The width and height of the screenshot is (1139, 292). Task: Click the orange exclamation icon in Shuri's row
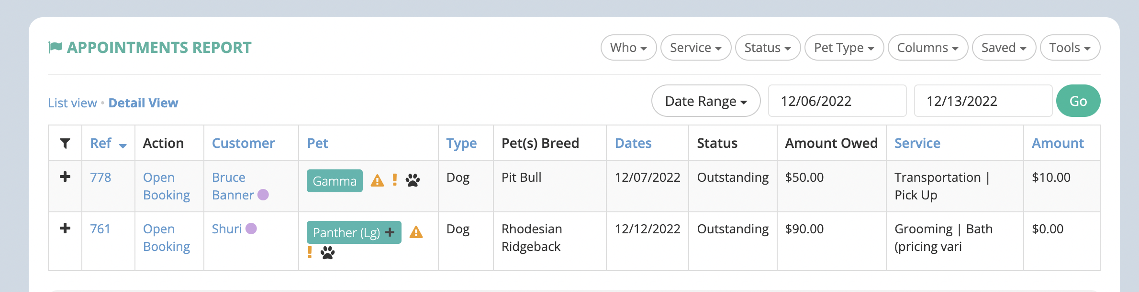pos(310,252)
